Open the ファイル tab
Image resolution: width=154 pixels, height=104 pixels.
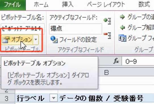(x=13, y=5)
